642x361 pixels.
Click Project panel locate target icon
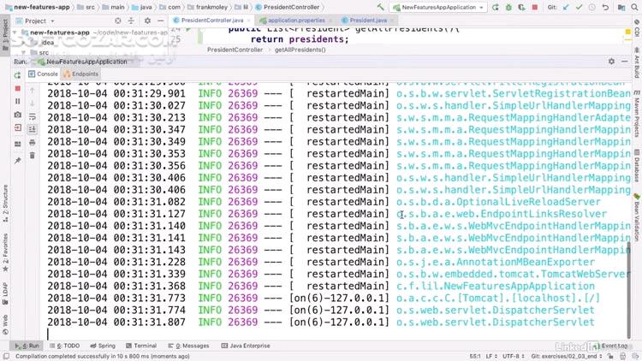pyautogui.click(x=118, y=21)
